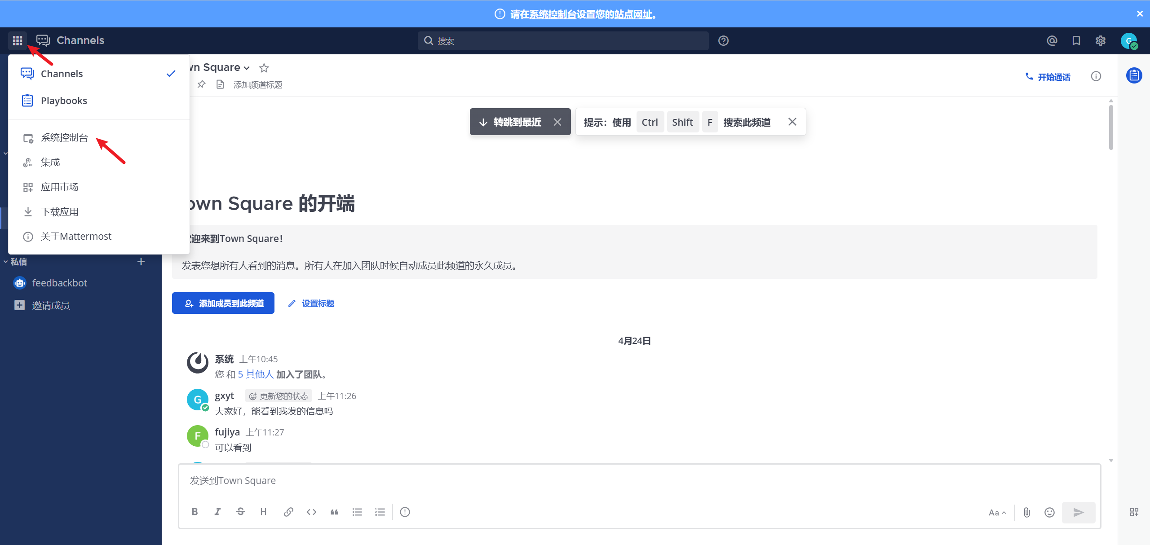Open saved posts bookmark icon
The image size is (1150, 545).
coord(1076,41)
